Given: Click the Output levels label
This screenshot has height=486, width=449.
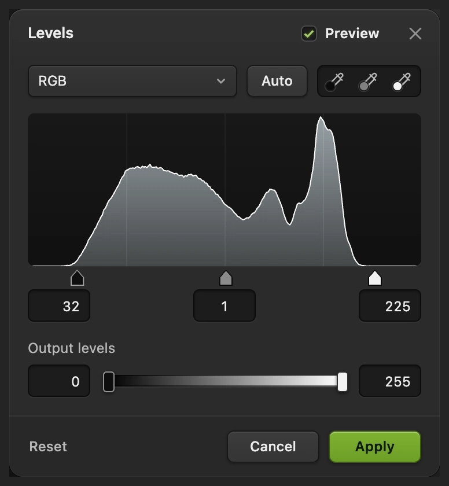Looking at the screenshot, I should point(72,348).
